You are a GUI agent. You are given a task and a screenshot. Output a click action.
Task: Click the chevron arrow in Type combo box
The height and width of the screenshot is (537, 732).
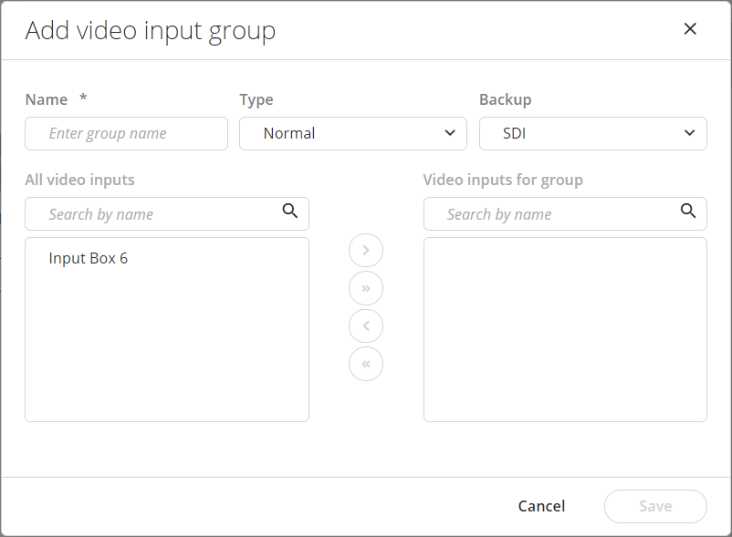pyautogui.click(x=449, y=133)
